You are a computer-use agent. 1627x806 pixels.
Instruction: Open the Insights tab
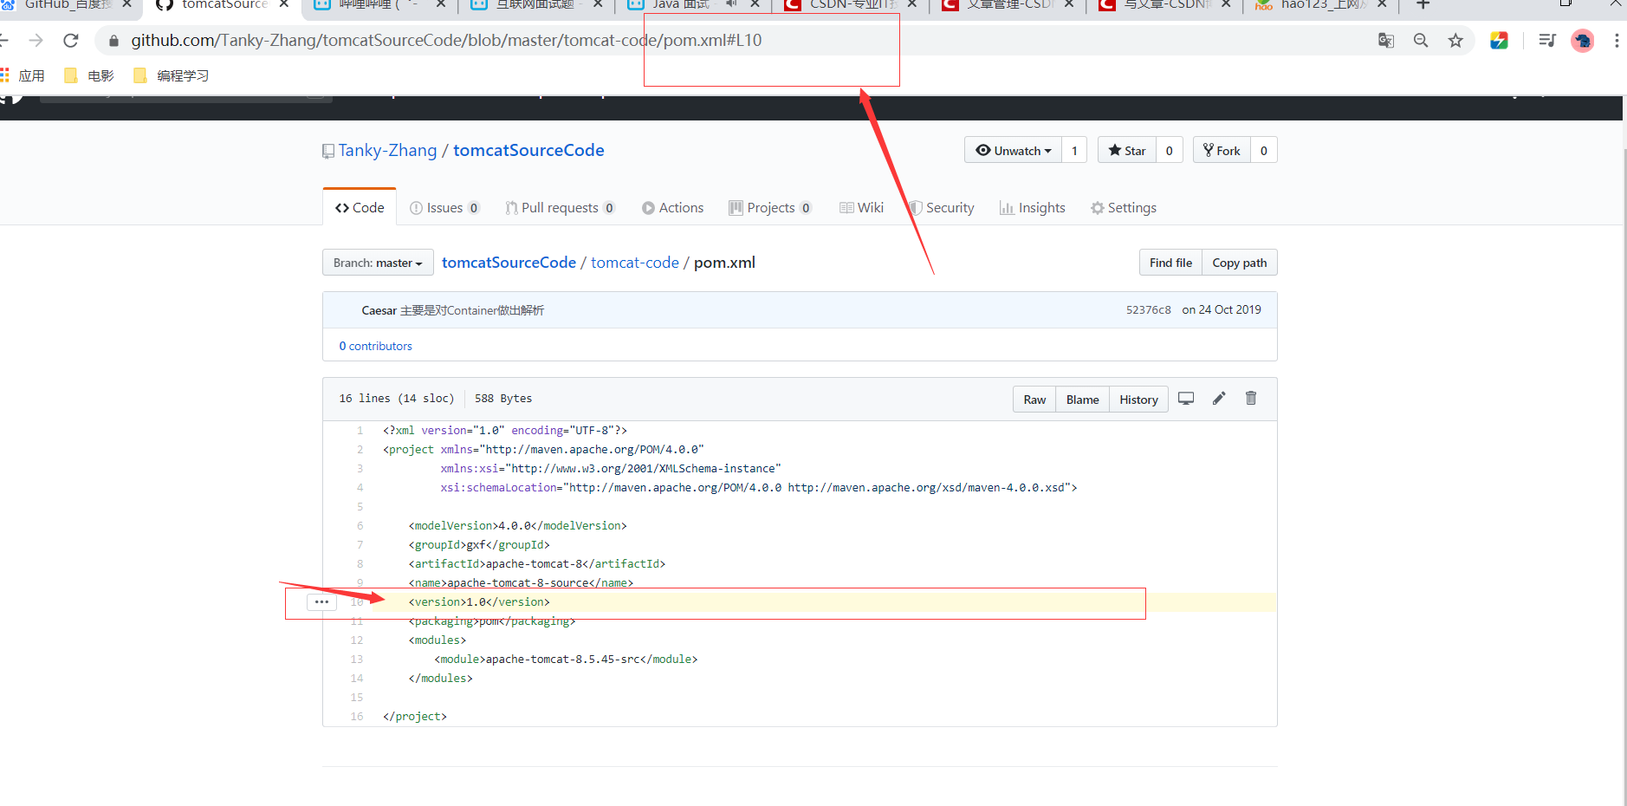pos(1032,208)
